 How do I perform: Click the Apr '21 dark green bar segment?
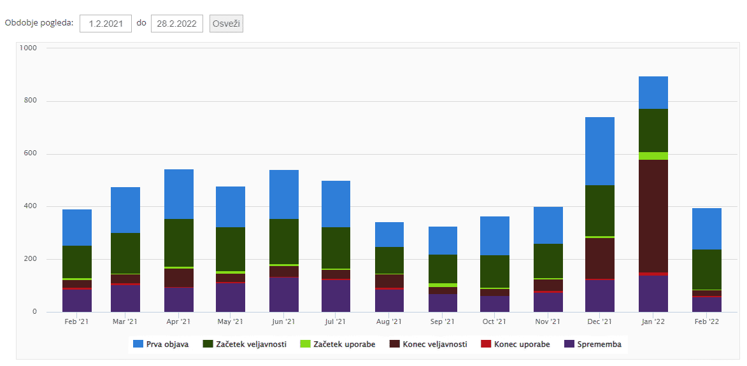coord(179,243)
